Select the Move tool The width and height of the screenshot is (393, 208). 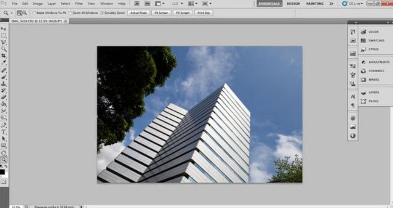pos(4,29)
